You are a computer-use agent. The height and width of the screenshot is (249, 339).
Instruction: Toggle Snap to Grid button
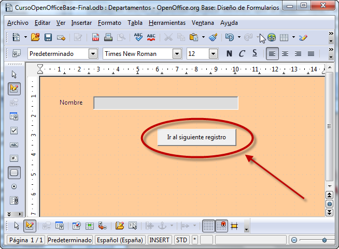[221, 226]
